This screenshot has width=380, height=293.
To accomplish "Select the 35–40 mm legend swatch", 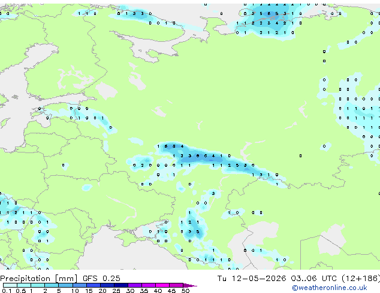I will tap(149, 285).
